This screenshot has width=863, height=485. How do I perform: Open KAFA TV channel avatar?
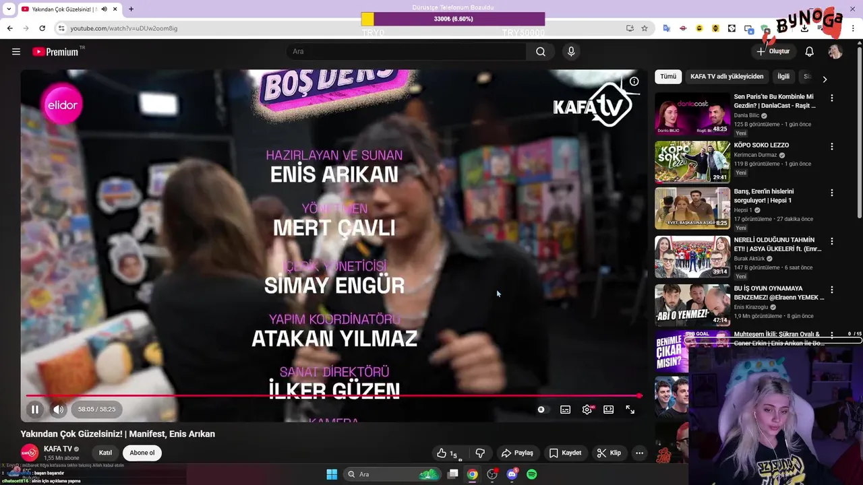[x=30, y=453]
